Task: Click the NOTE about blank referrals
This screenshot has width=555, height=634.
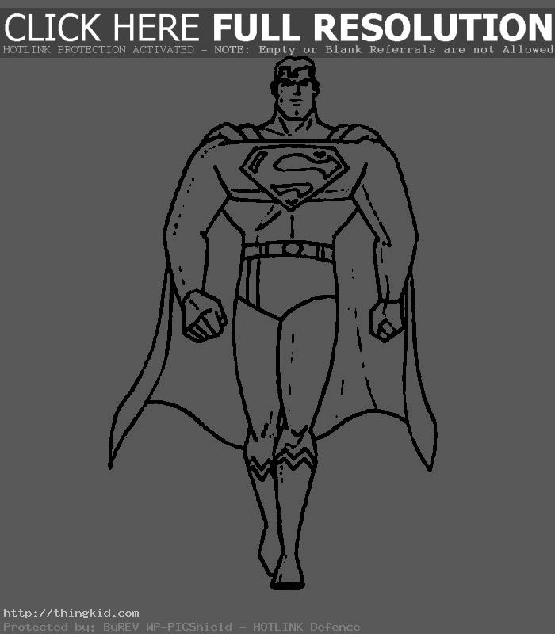Action: (394, 50)
